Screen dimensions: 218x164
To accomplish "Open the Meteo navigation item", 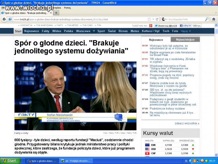I will [135, 31].
